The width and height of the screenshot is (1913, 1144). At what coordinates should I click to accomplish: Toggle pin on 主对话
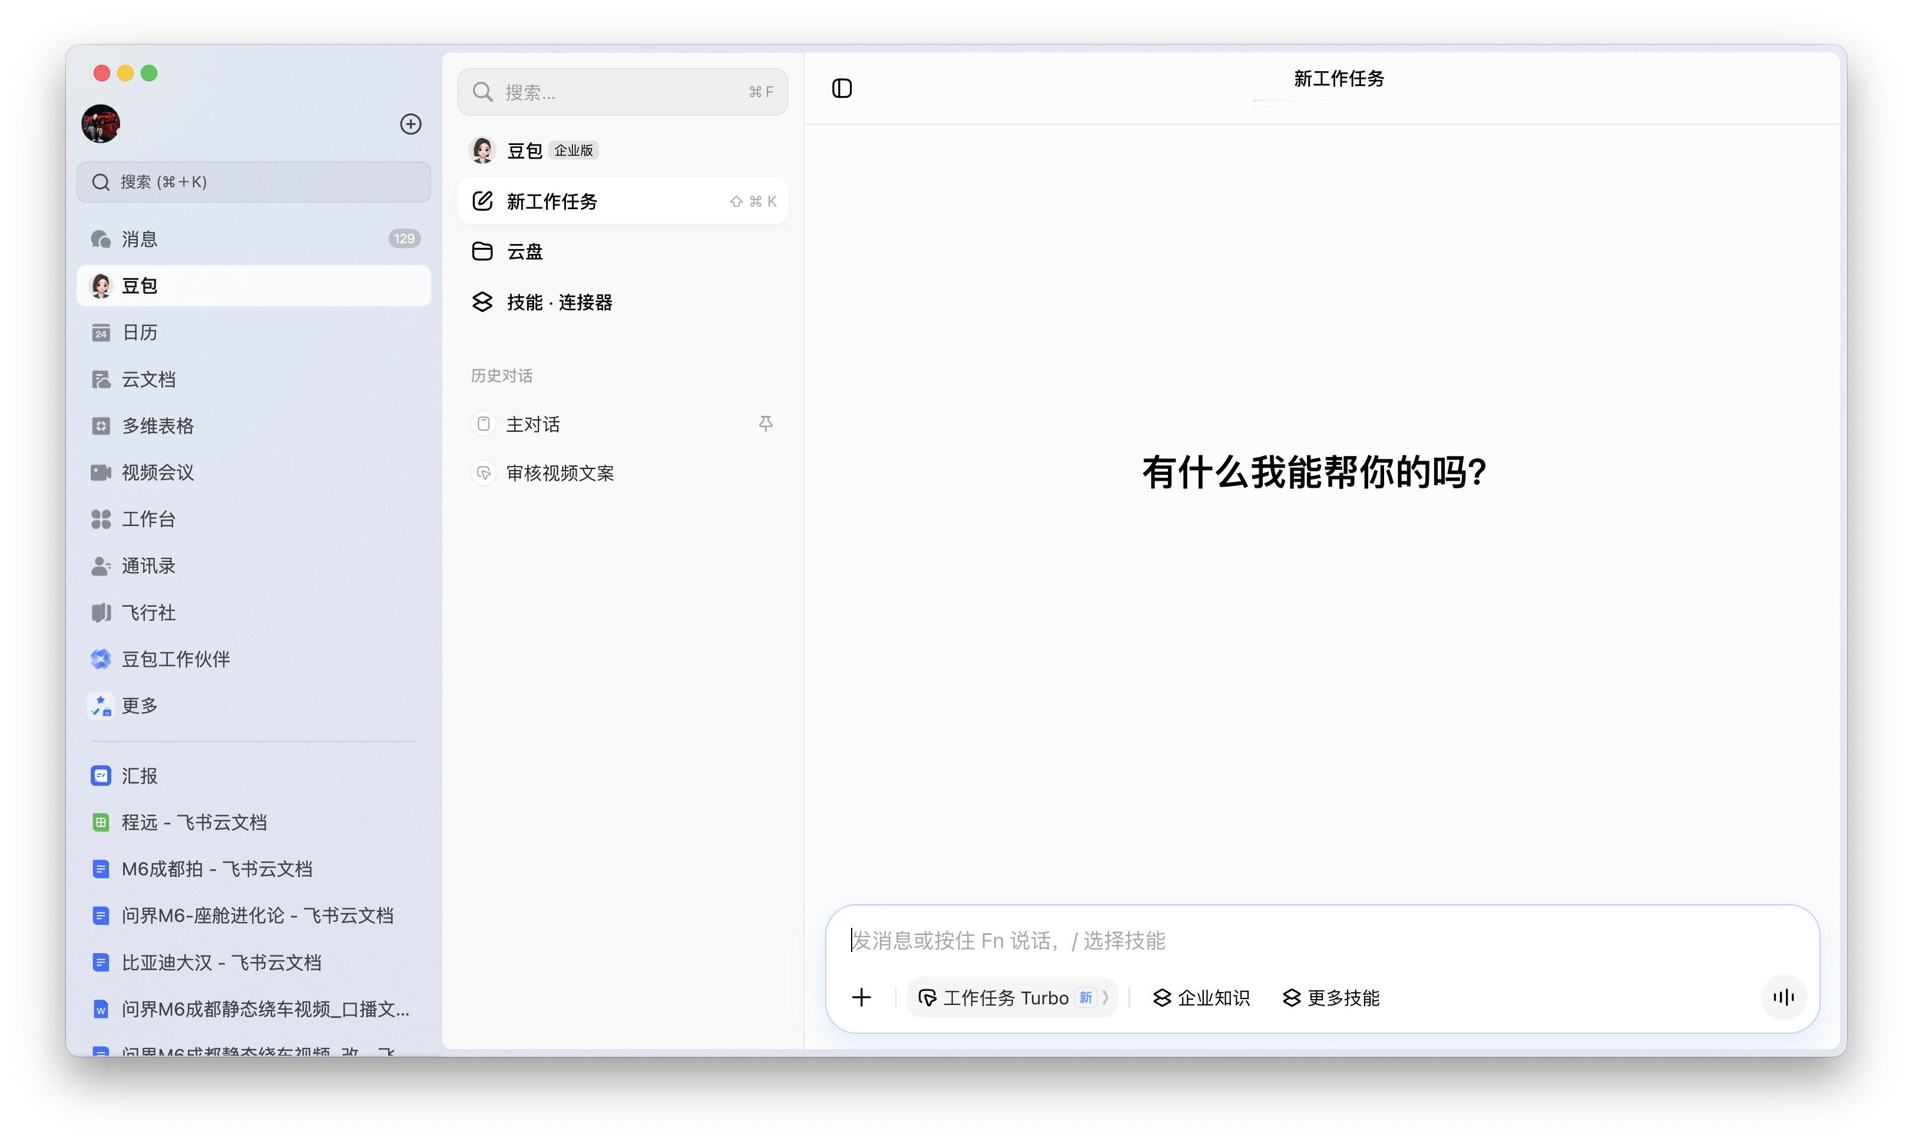(x=765, y=424)
